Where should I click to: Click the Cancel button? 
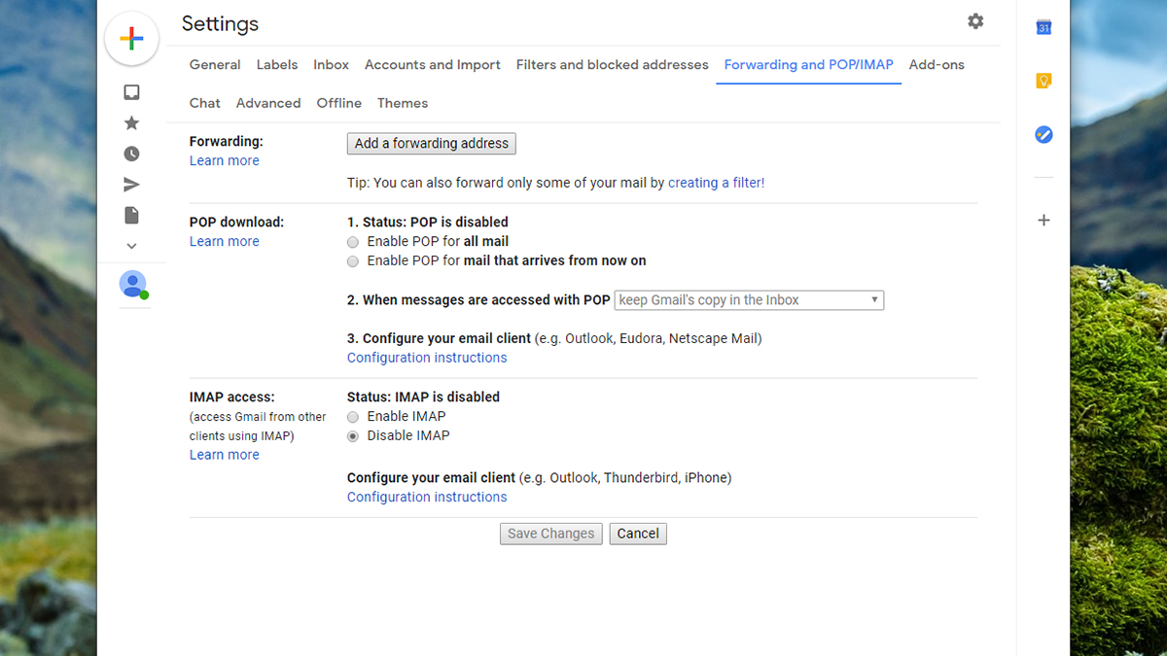638,534
